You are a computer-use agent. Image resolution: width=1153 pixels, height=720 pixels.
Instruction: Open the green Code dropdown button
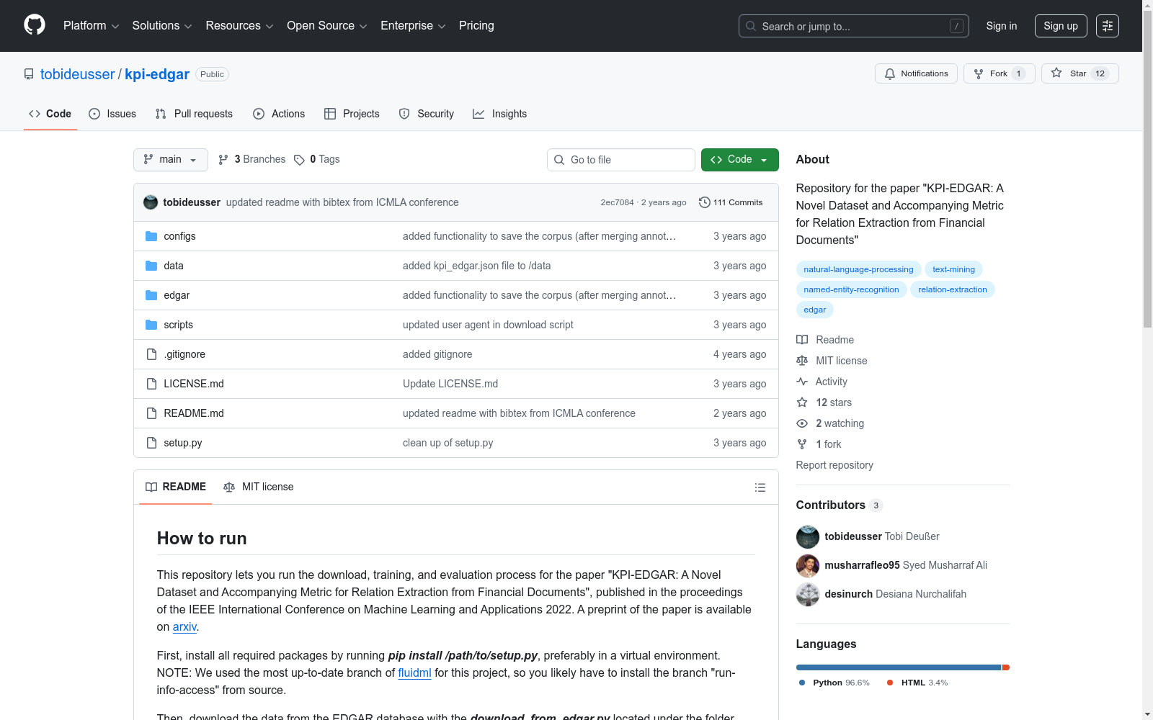(x=739, y=160)
